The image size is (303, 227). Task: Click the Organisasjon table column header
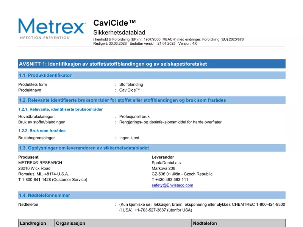click(123, 223)
